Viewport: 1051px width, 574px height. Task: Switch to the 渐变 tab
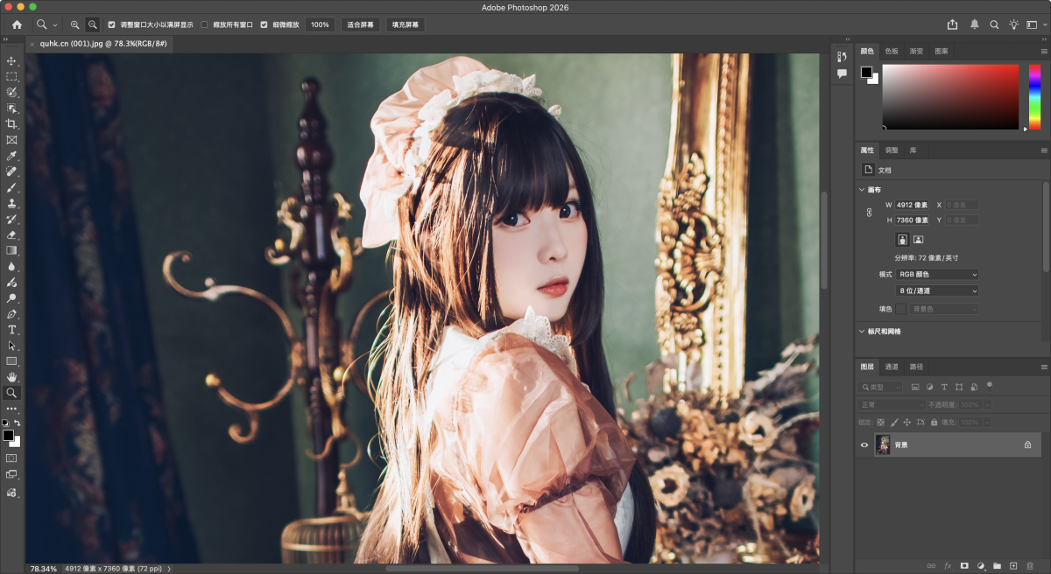[x=916, y=51]
